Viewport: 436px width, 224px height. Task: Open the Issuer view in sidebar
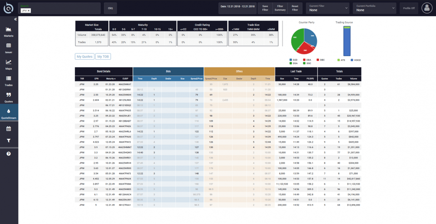pos(9,48)
